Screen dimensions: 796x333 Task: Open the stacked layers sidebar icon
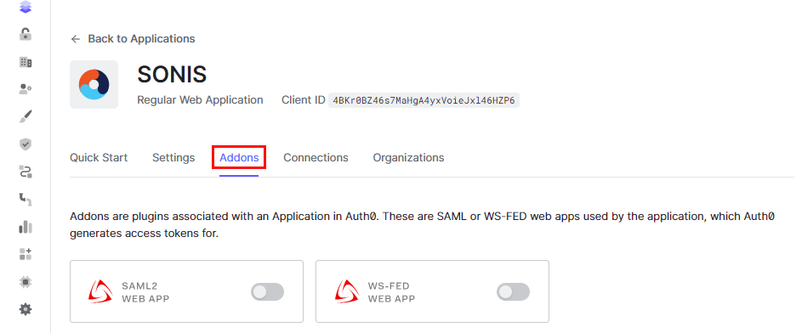click(26, 7)
